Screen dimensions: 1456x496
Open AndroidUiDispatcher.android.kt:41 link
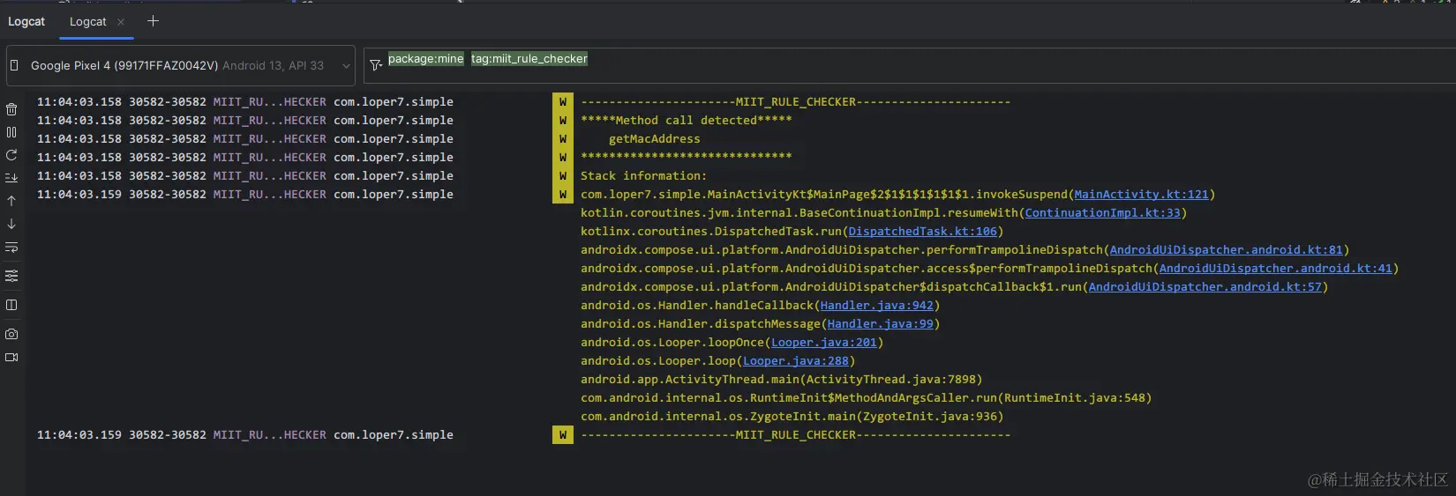coord(1275,268)
